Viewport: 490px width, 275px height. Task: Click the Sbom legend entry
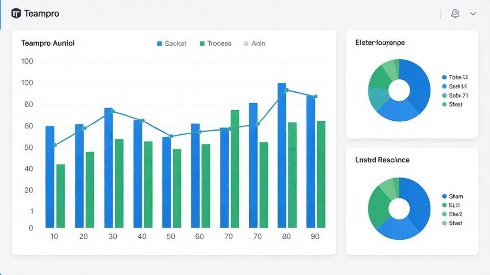pyautogui.click(x=453, y=196)
